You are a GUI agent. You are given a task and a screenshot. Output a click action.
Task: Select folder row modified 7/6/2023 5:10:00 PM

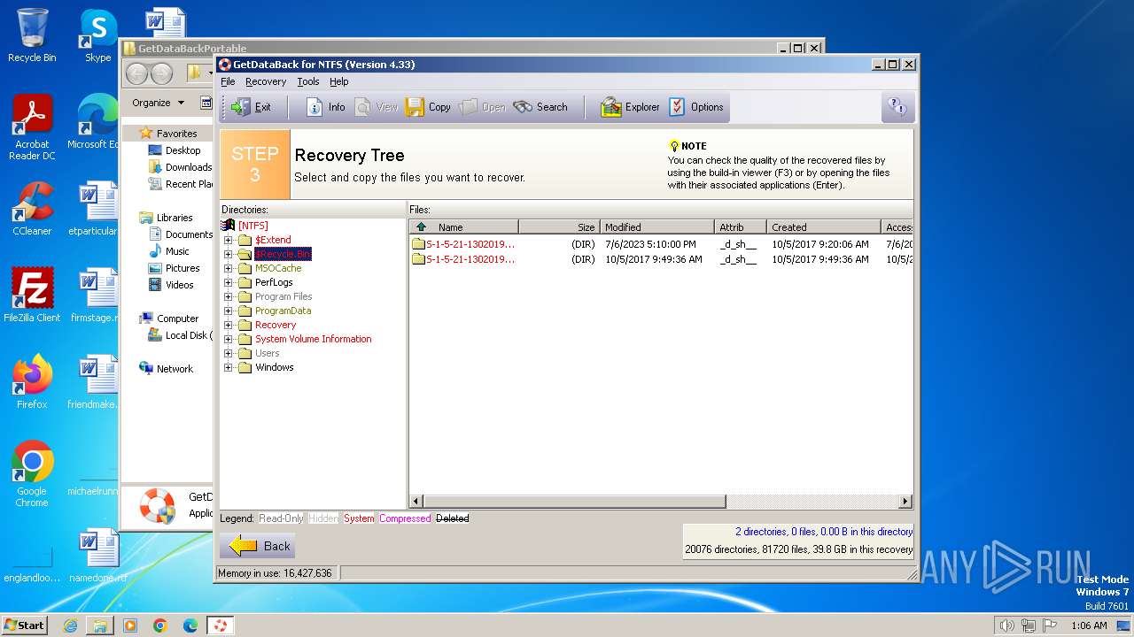click(x=661, y=244)
